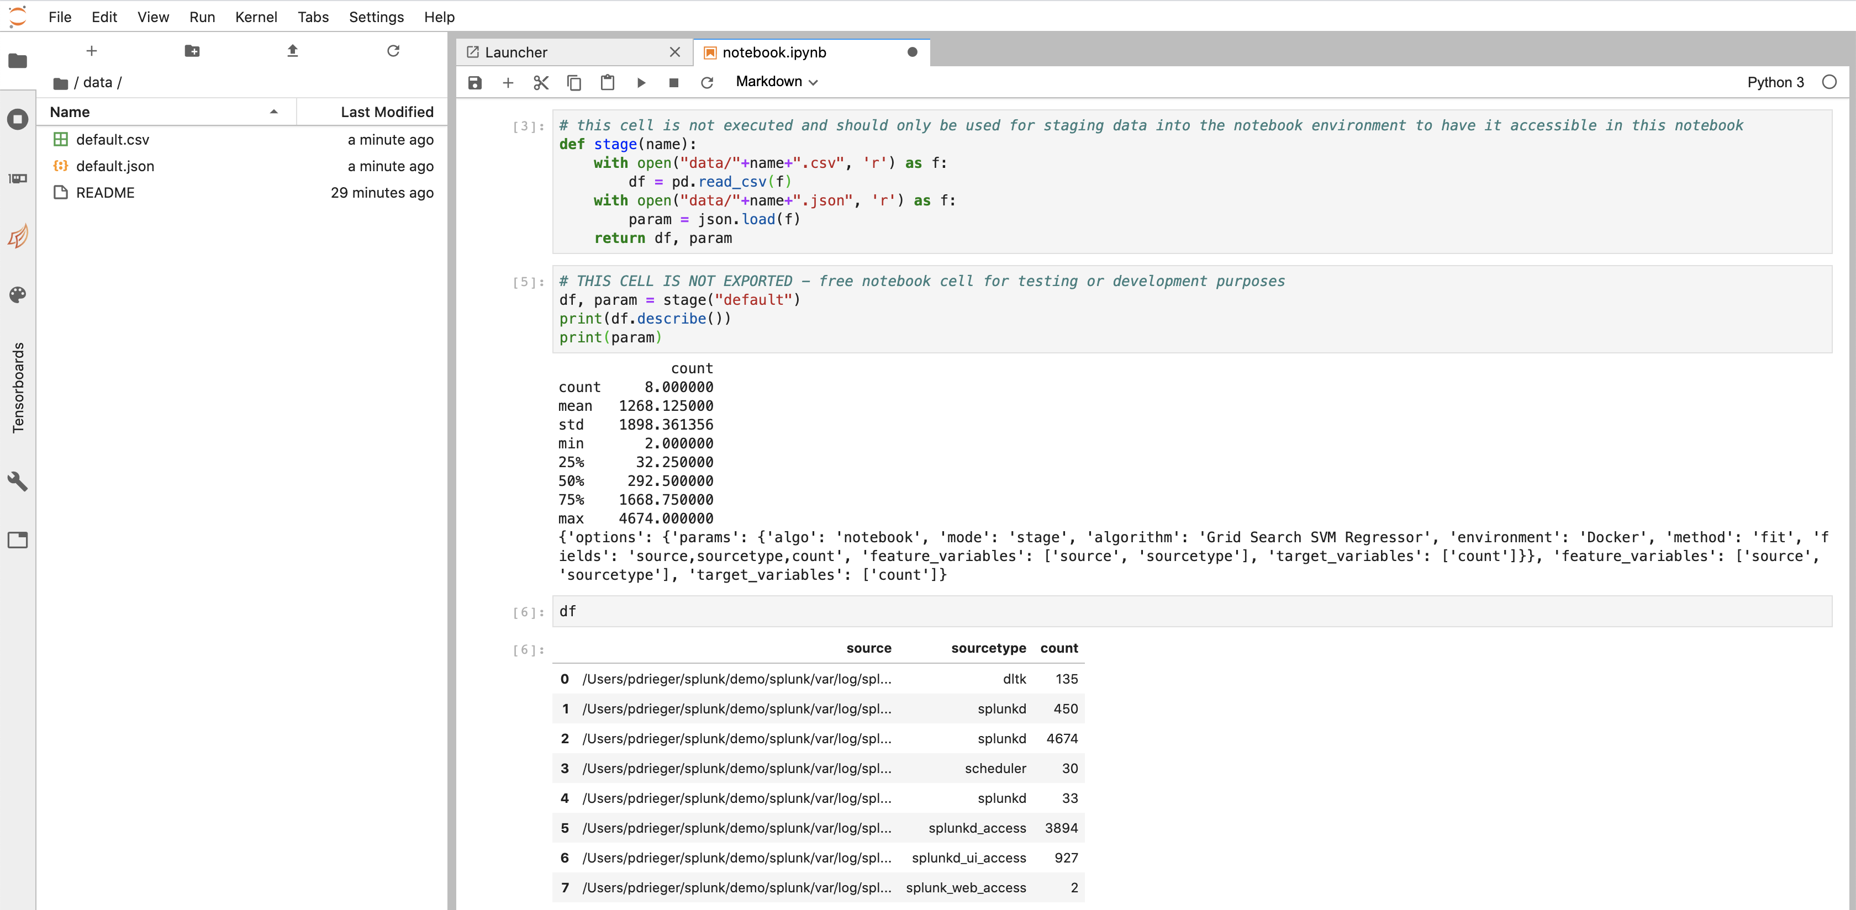Open the MLflow feather sidebar icon
Screen dimensions: 1856x910
pos(17,236)
